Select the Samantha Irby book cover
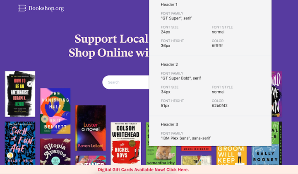 [161, 155]
